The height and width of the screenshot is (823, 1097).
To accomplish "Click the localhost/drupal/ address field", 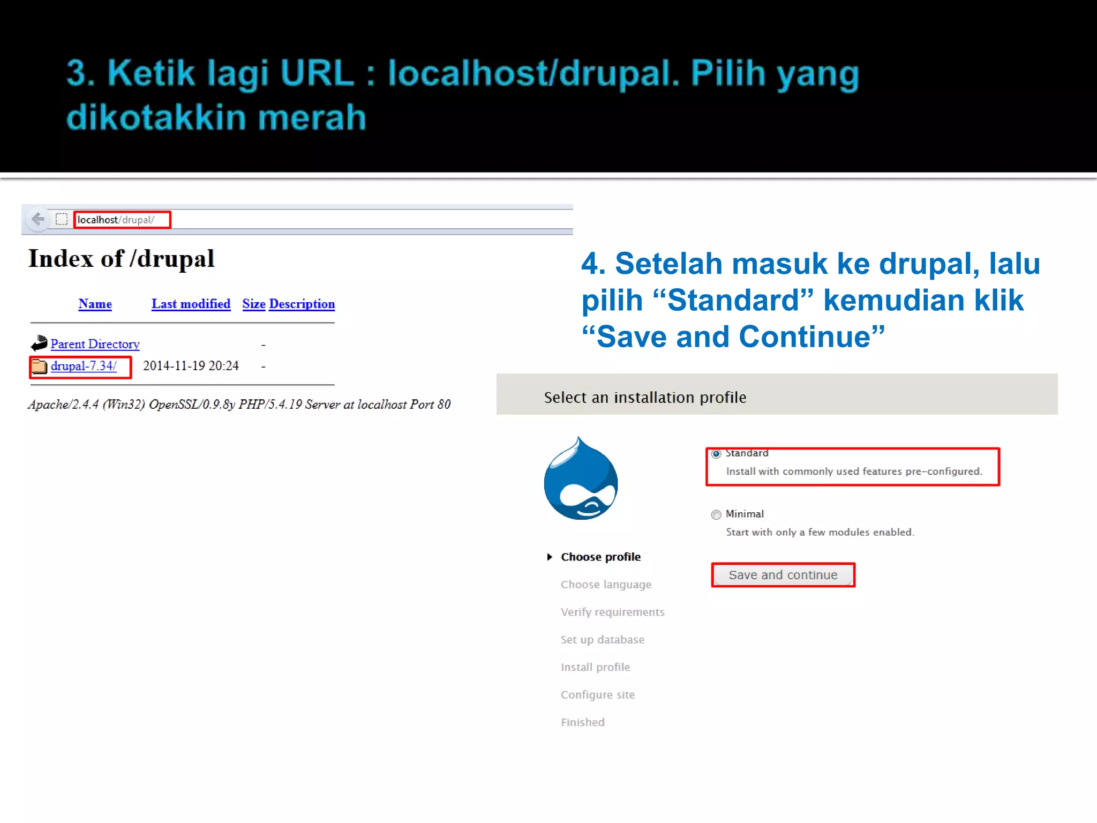I will [122, 220].
